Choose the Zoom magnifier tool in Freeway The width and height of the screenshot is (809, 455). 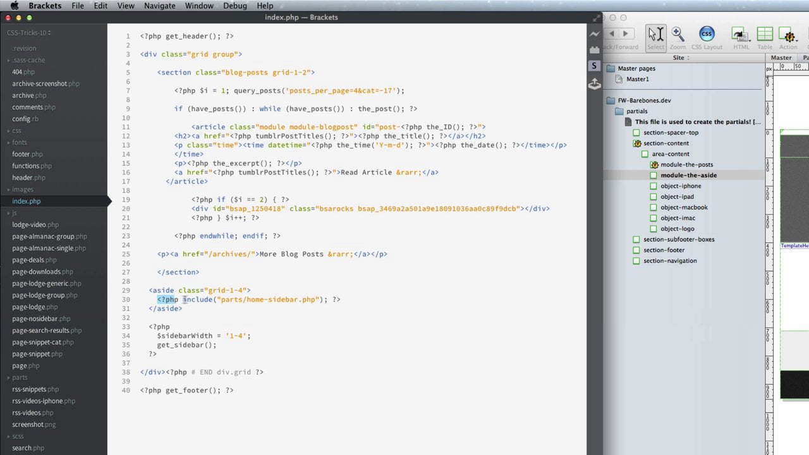click(x=678, y=39)
